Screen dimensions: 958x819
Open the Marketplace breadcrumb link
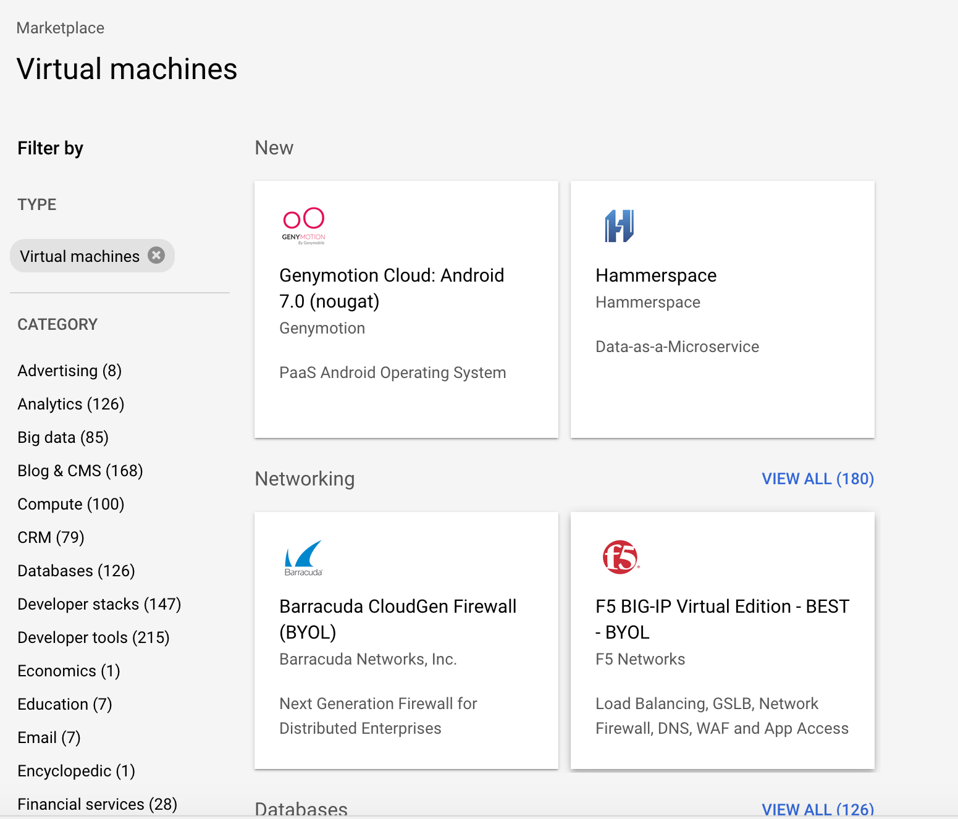tap(61, 28)
